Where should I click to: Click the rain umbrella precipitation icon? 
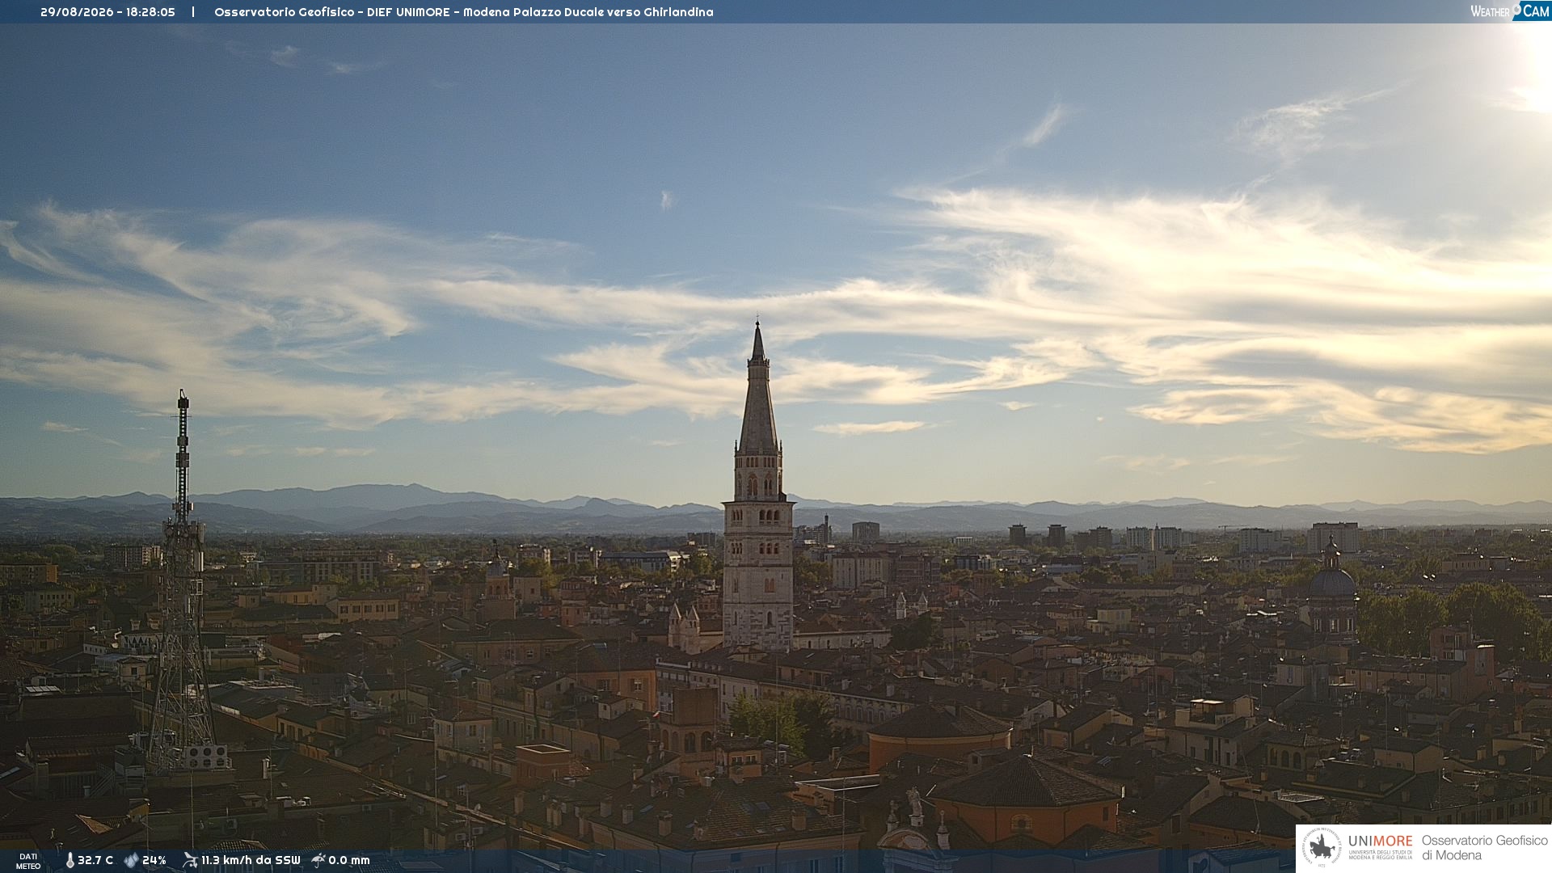[x=318, y=860]
